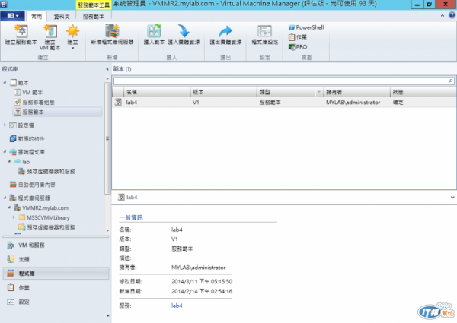Screen dimensions: 457x323
Task: Switch to the 常用 ribbon tab
Action: point(37,17)
